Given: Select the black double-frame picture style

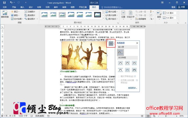Looking at the screenshot, I should (97, 15).
